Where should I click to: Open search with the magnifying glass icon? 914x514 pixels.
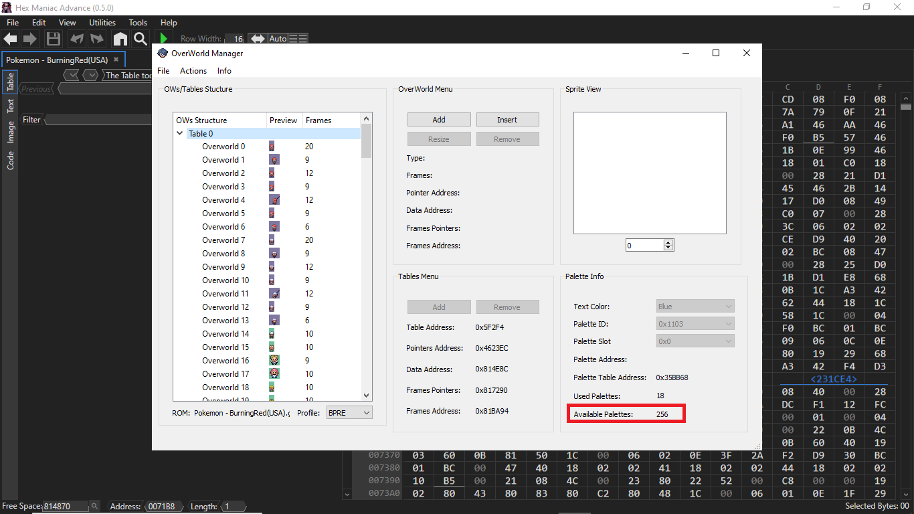[140, 39]
